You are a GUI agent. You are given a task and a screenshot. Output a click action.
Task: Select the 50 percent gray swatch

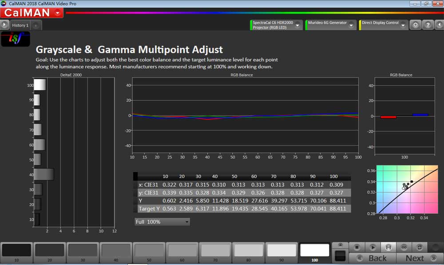pos(150,251)
